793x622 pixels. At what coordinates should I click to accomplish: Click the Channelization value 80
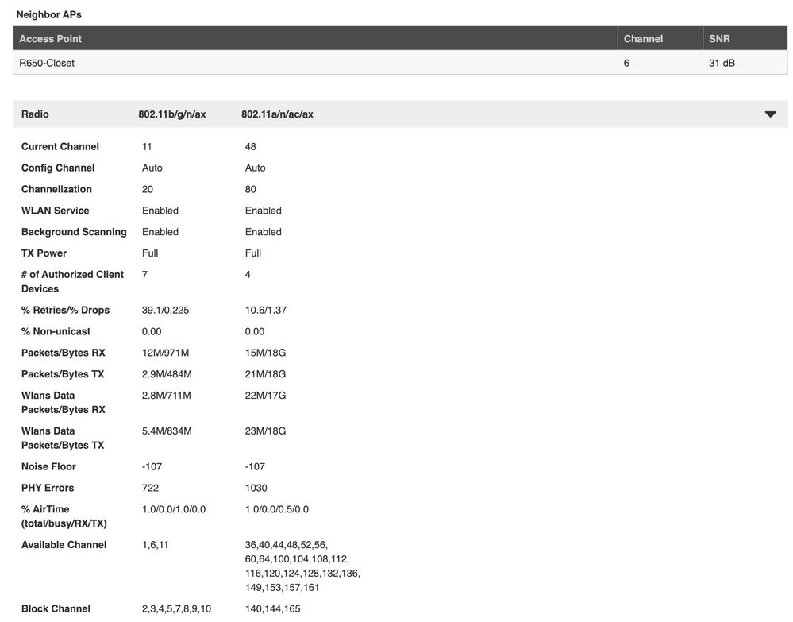click(251, 190)
